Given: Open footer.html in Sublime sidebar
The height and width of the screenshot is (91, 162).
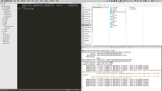Looking at the screenshot, I should click(8, 11).
